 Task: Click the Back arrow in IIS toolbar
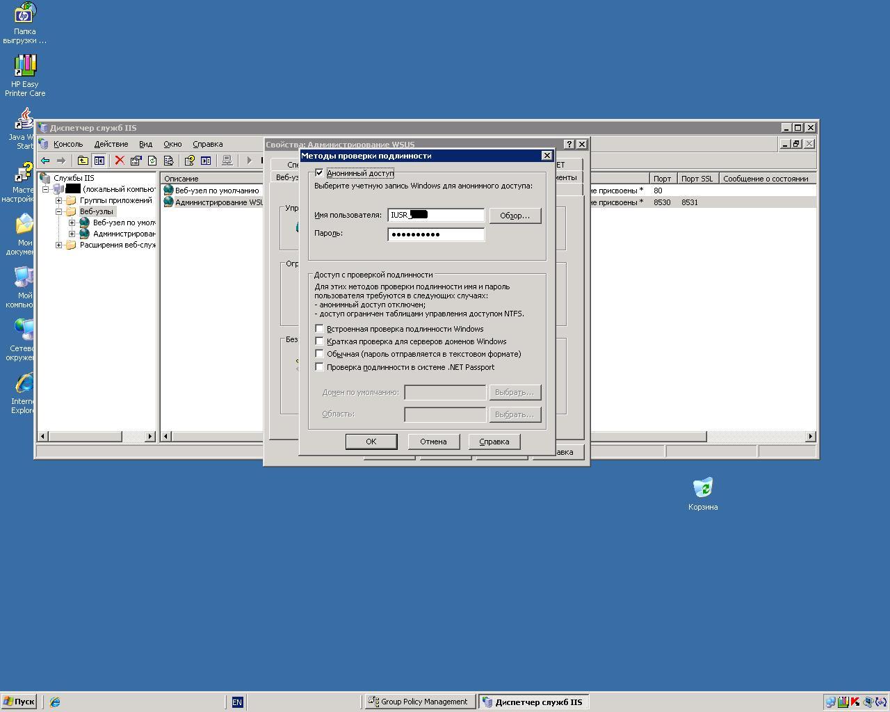[x=45, y=161]
